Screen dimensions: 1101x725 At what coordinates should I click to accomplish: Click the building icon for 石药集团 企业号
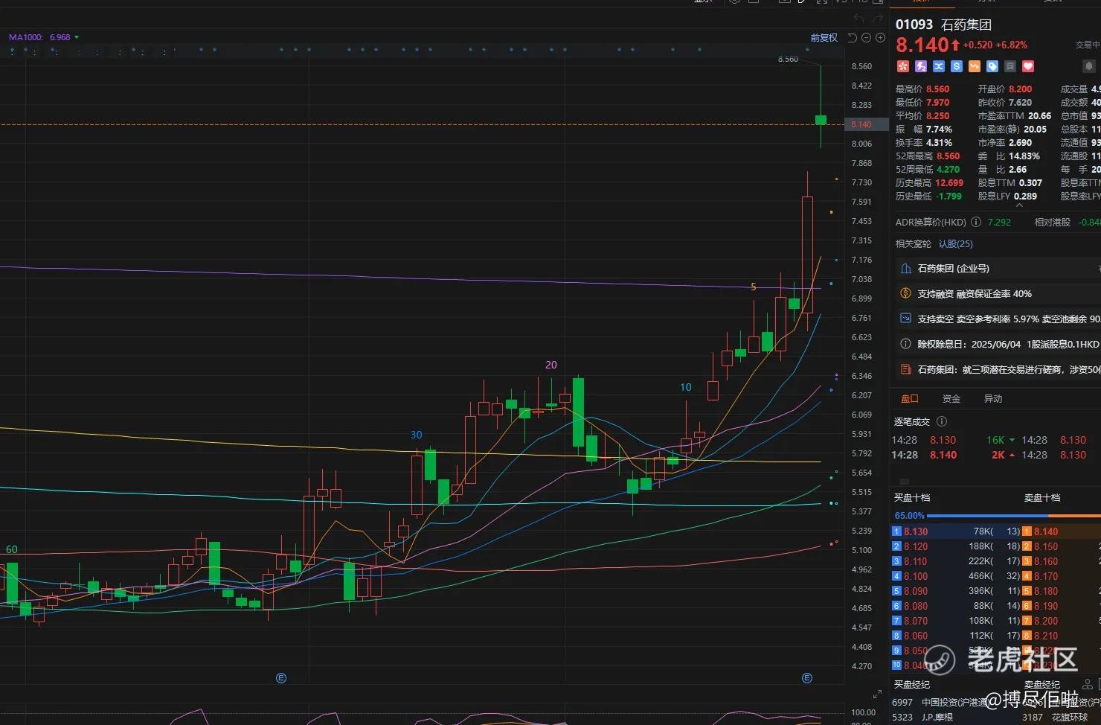point(905,268)
